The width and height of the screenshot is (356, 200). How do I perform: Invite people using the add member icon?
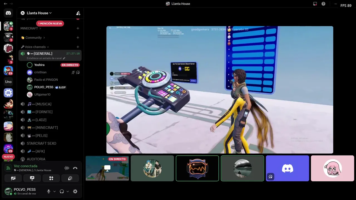click(x=78, y=13)
